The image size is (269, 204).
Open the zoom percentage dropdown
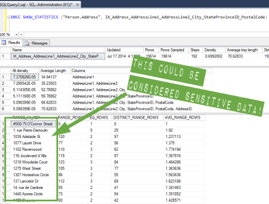pos(16,34)
